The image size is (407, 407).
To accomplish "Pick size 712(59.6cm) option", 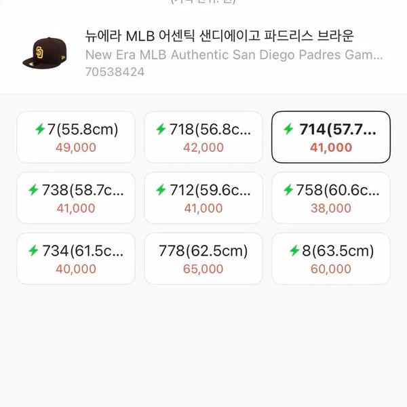I will 203,198.
